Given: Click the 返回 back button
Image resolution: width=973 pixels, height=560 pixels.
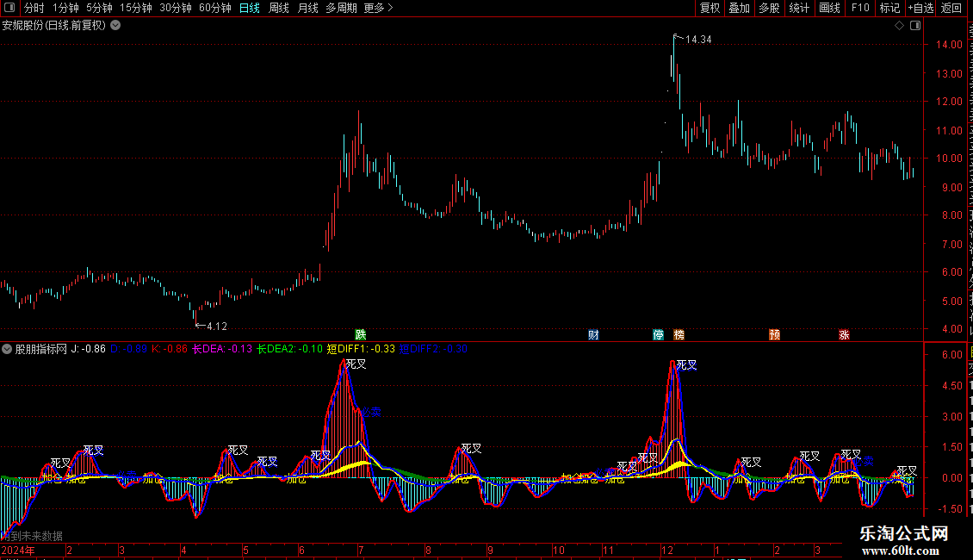Looking at the screenshot, I should tap(951, 8).
